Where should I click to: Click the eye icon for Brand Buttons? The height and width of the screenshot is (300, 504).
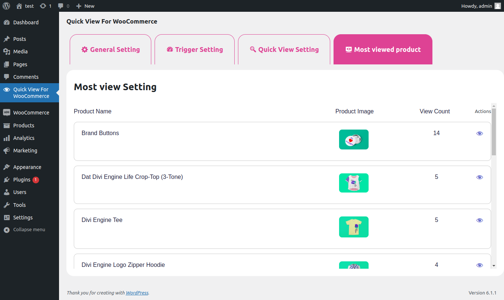pyautogui.click(x=480, y=134)
